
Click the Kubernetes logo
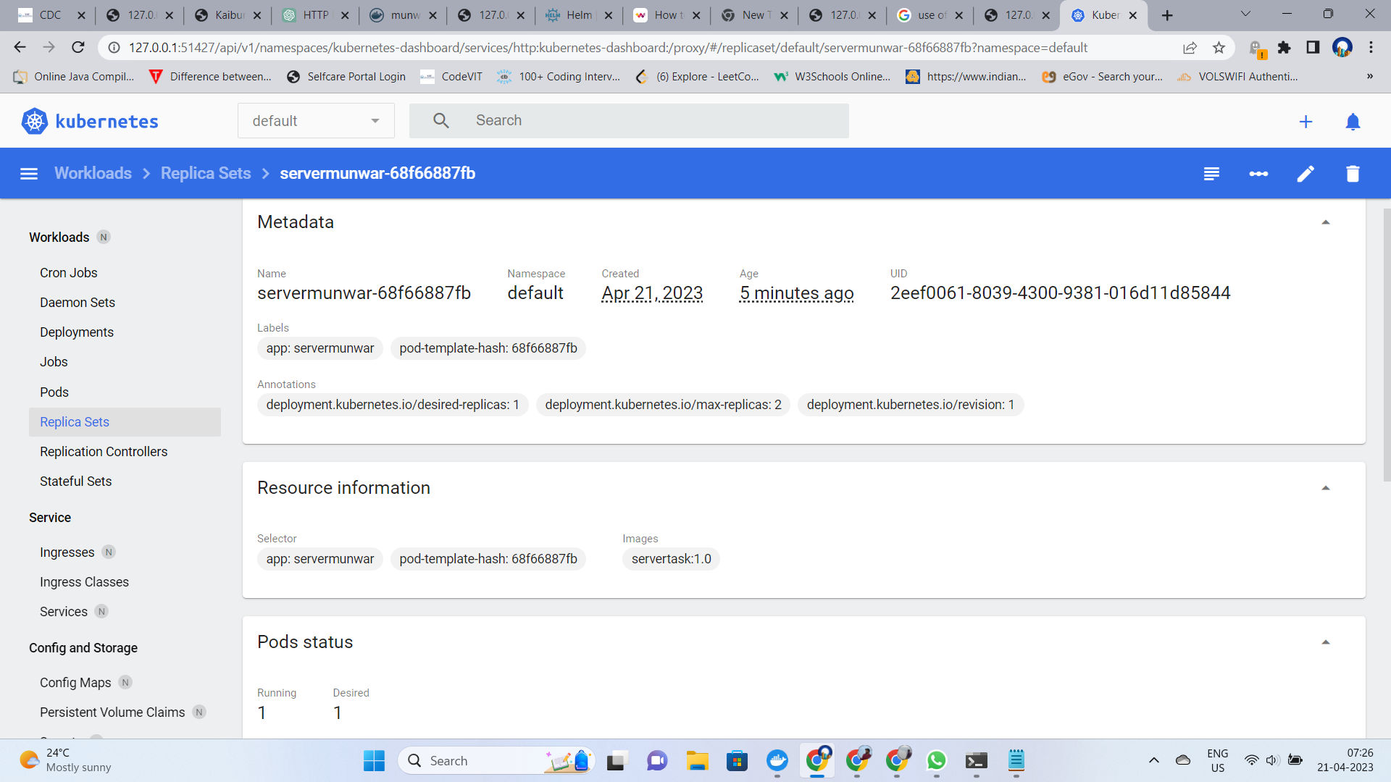click(x=33, y=121)
